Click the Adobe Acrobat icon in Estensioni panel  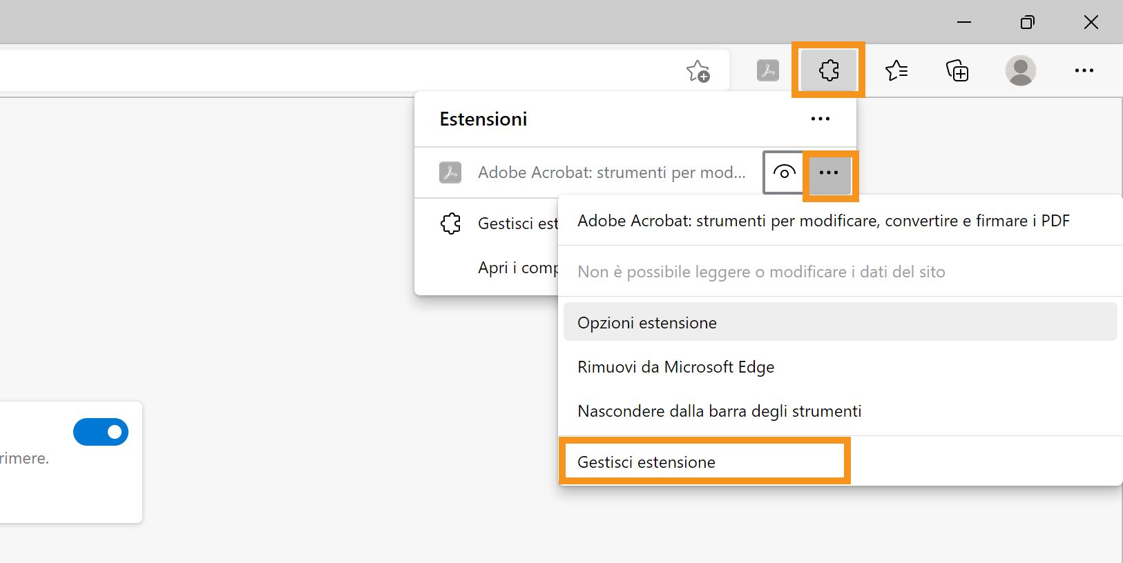[450, 172]
